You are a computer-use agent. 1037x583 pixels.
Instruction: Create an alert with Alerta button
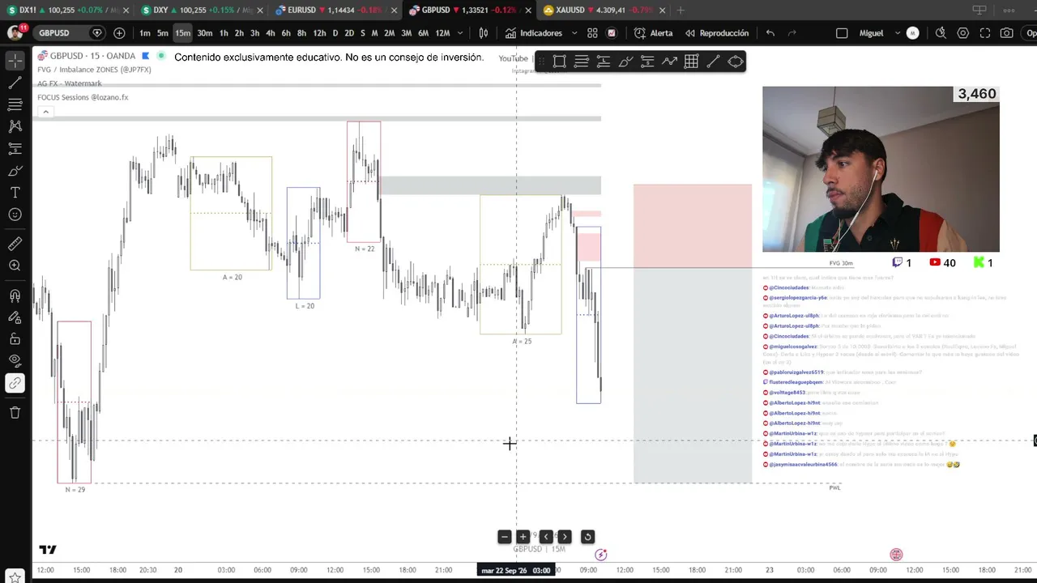pyautogui.click(x=654, y=33)
